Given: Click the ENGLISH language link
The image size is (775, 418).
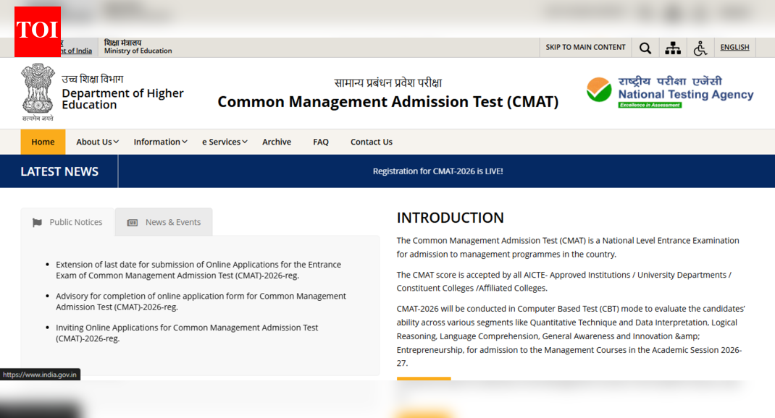Looking at the screenshot, I should point(734,47).
